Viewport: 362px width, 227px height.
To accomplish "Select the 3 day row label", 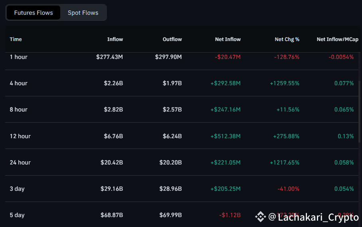I will pyautogui.click(x=17, y=189).
